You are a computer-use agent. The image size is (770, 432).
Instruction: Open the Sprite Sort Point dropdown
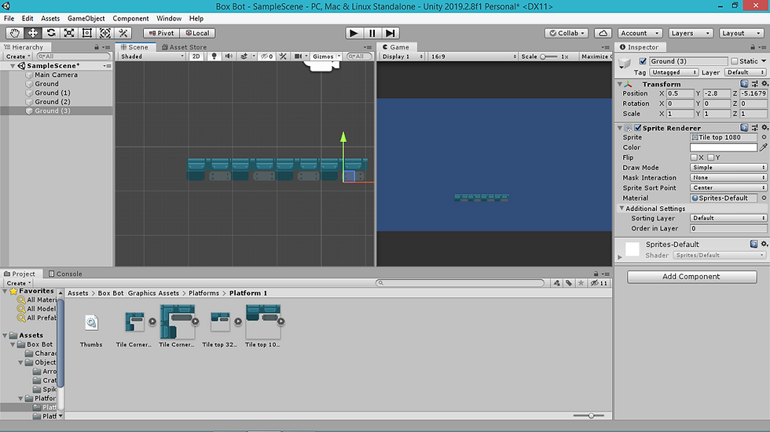pyautogui.click(x=728, y=187)
